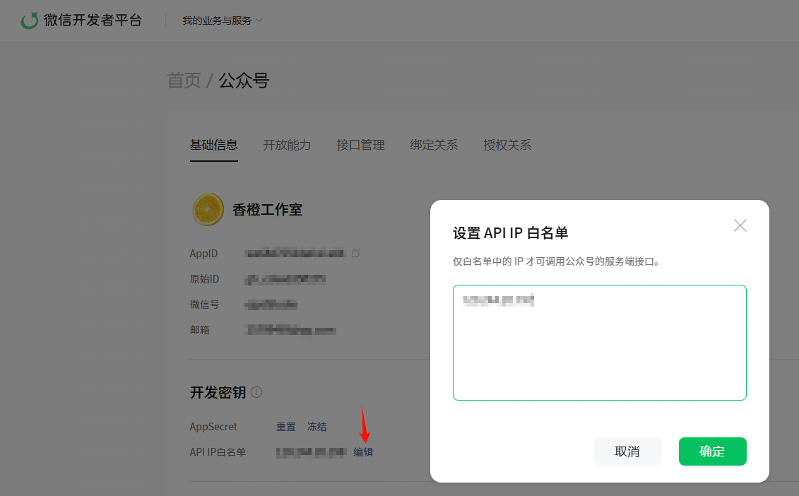Go to 首页 breadcrumb link

[184, 81]
